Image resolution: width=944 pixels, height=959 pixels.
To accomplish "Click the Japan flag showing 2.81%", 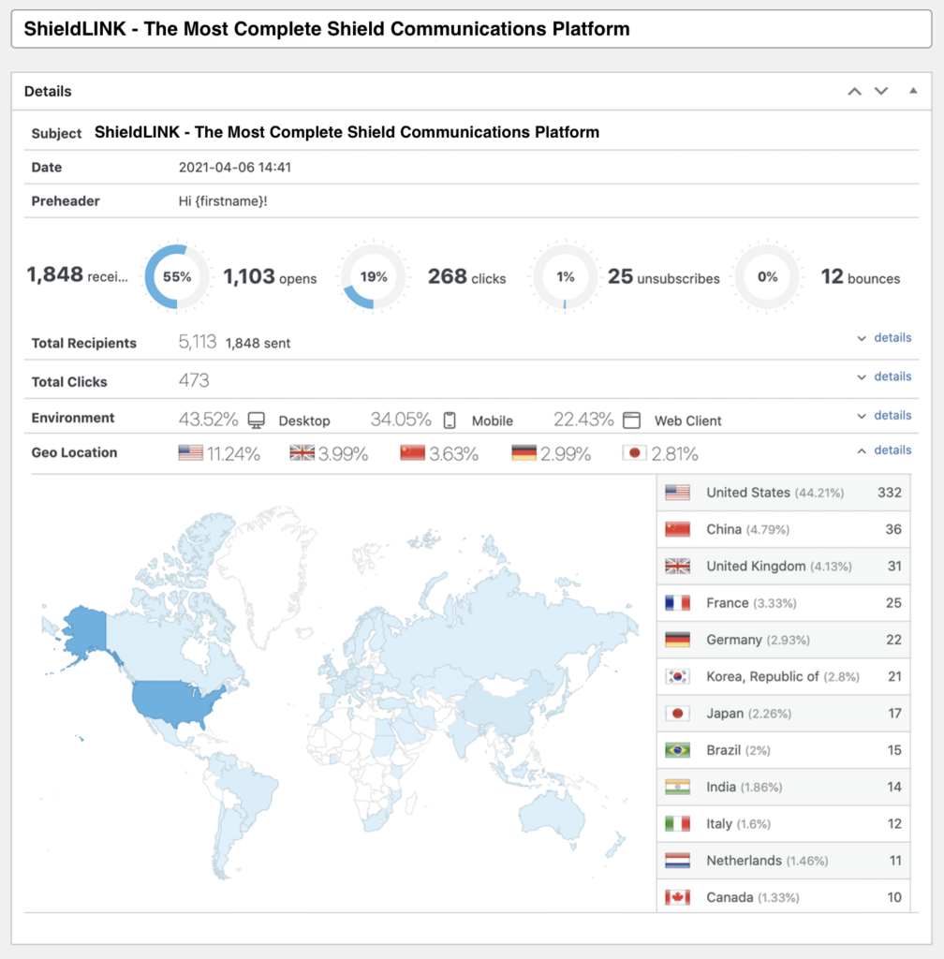I will (635, 452).
